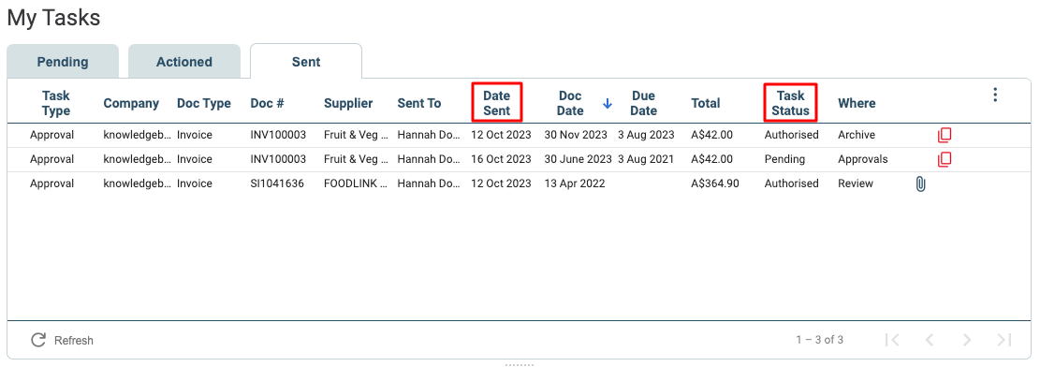
Task: Select the SI1041636 FOODLINK invoice row
Action: click(x=520, y=183)
